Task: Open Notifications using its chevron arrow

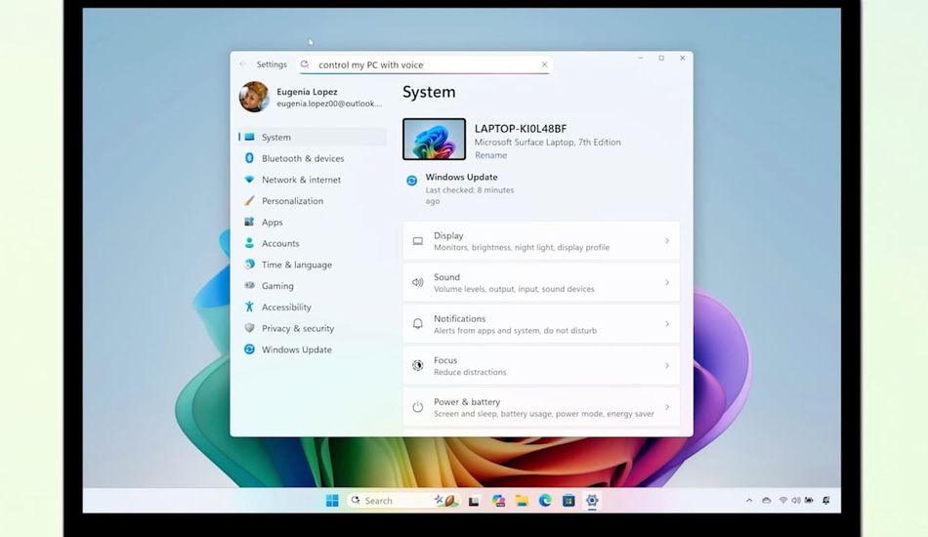Action: 667,324
